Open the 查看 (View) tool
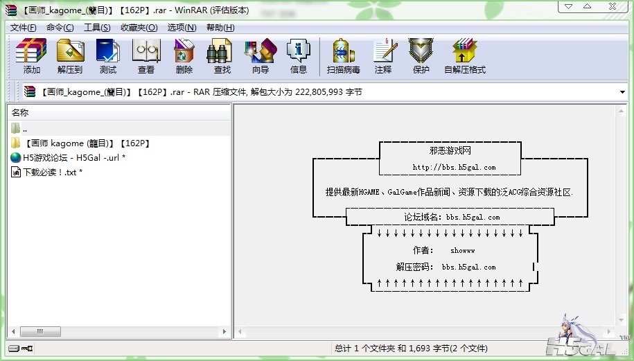The width and height of the screenshot is (634, 361). pyautogui.click(x=146, y=56)
